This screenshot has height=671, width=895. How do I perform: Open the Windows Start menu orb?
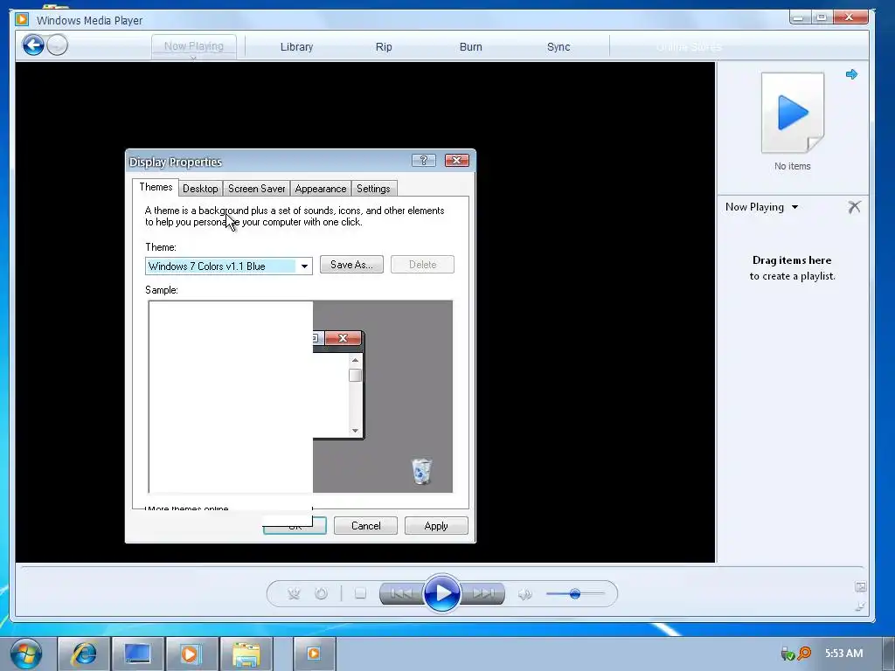[25, 654]
